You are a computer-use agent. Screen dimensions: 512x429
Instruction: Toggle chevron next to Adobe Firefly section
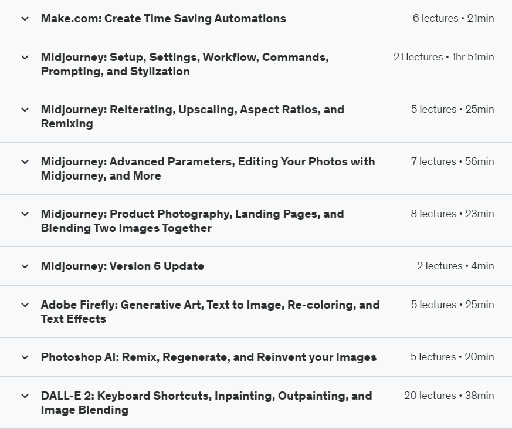[25, 305]
